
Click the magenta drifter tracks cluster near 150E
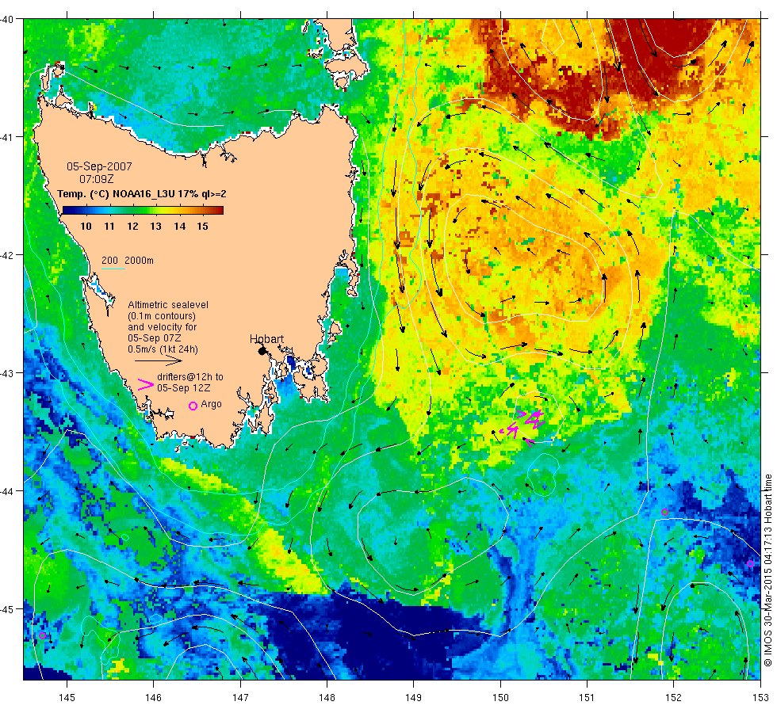point(522,426)
